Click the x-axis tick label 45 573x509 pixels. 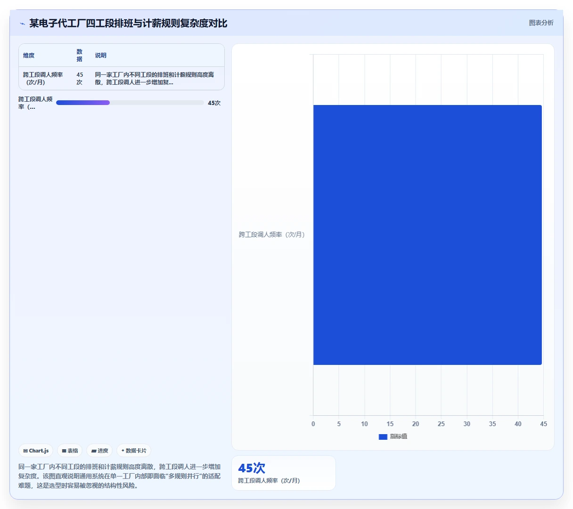coord(543,424)
